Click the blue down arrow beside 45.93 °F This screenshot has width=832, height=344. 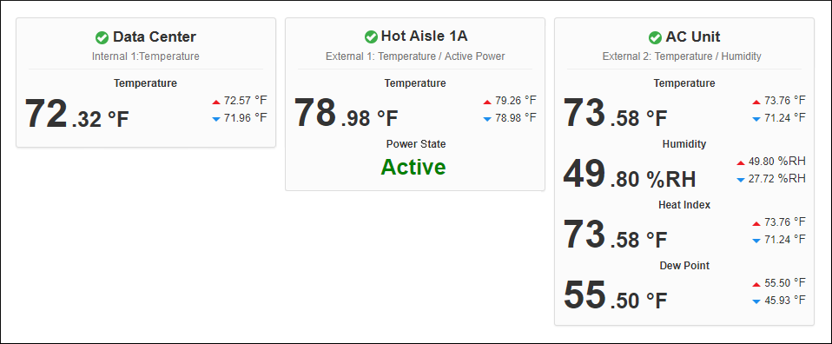(x=756, y=301)
